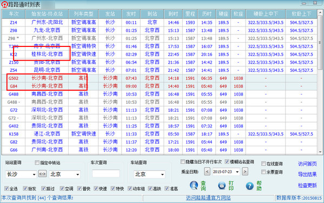324x203 pixels.
Task: Click the printer 打印 icon
Action: point(222,185)
